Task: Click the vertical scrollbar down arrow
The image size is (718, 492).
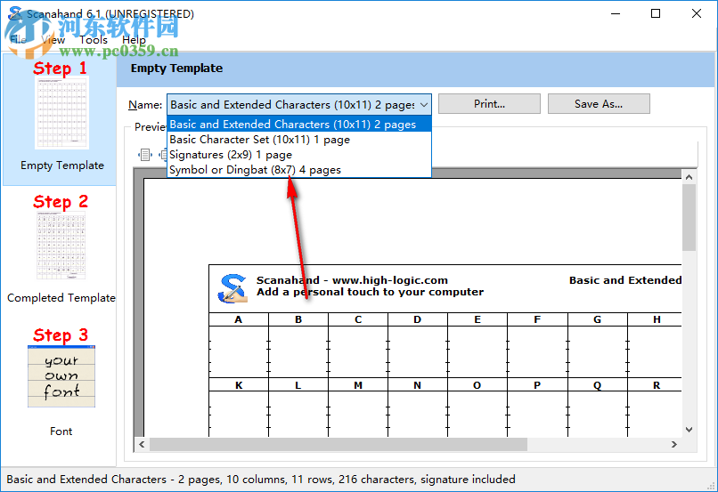Action: coord(689,430)
